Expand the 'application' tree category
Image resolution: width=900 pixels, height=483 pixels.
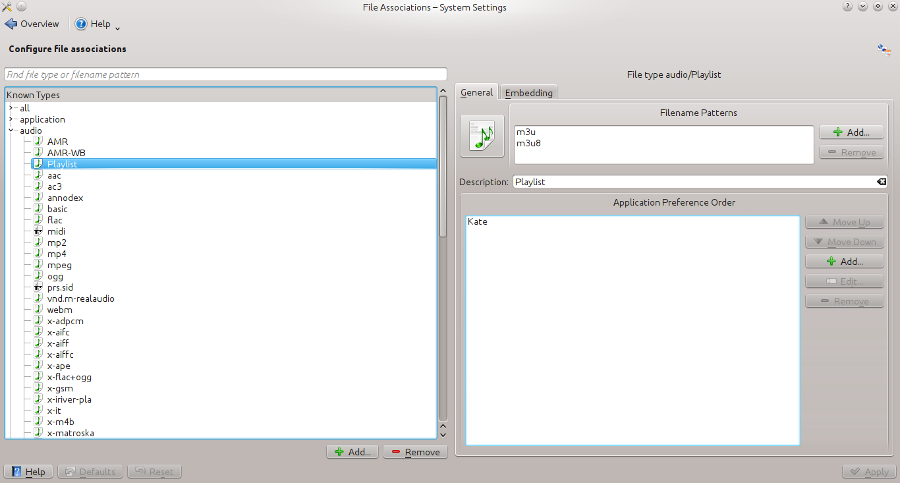[x=11, y=119]
